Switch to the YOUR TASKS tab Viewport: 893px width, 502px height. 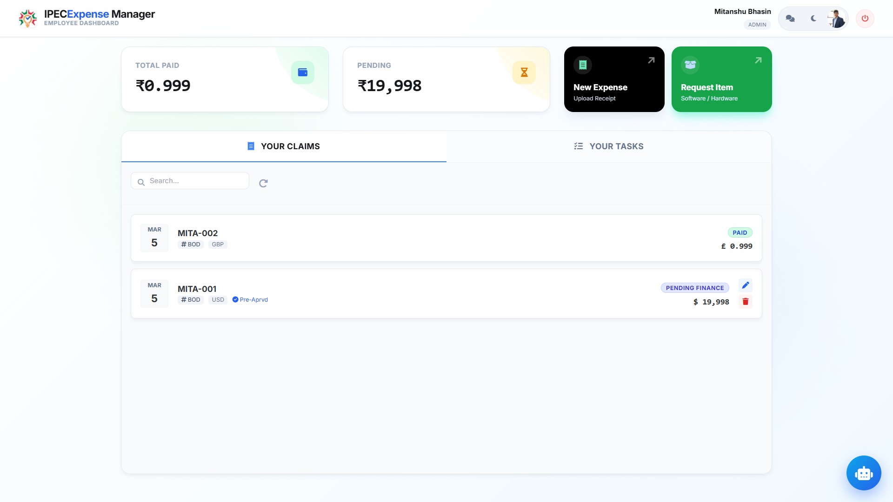(x=608, y=146)
